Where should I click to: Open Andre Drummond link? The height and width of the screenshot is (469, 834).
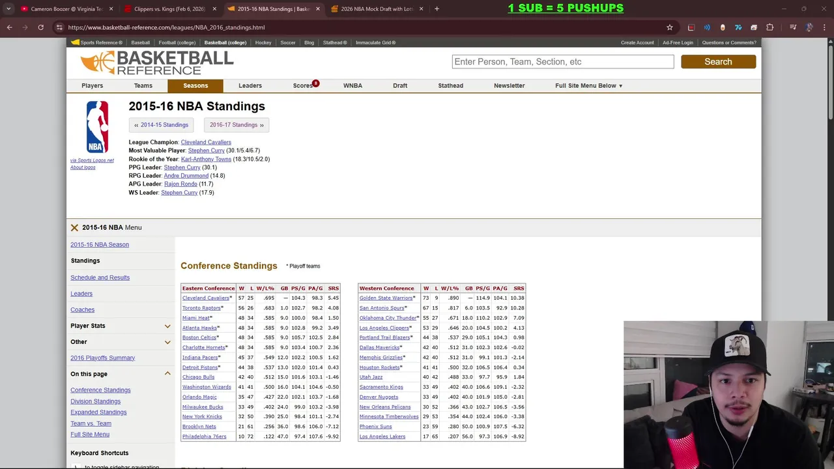[186, 176]
